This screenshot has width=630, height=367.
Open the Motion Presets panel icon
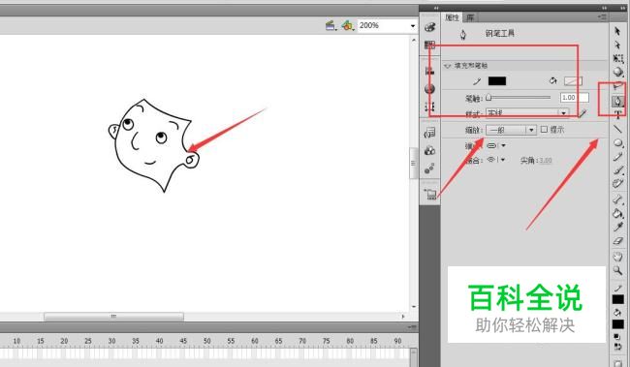[429, 168]
